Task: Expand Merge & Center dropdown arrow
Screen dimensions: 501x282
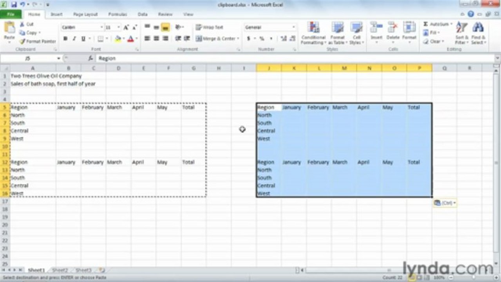Action: [239, 38]
